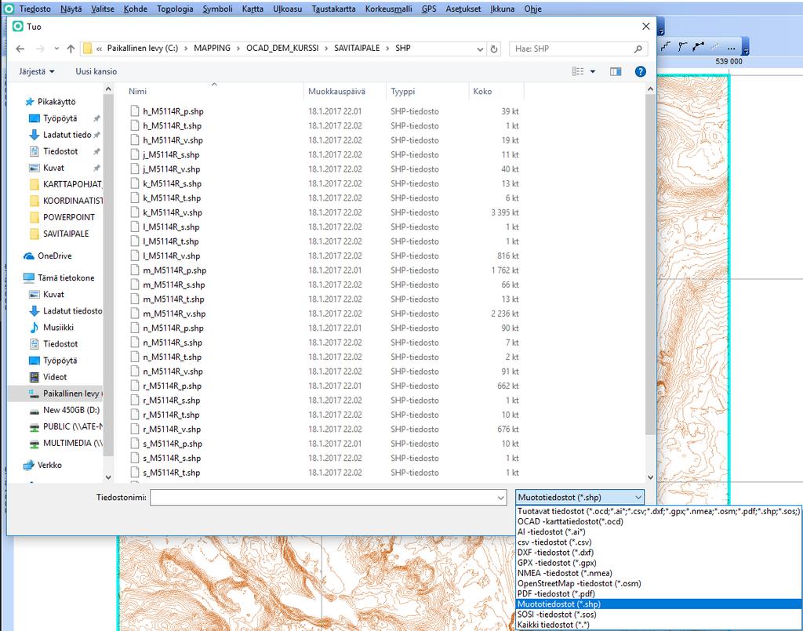Open the three-dots more drawing tools button
The image size is (803, 631).
pos(732,49)
